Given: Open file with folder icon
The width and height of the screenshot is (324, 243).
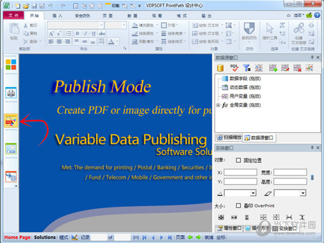Looking at the screenshot, I should [26, 6].
